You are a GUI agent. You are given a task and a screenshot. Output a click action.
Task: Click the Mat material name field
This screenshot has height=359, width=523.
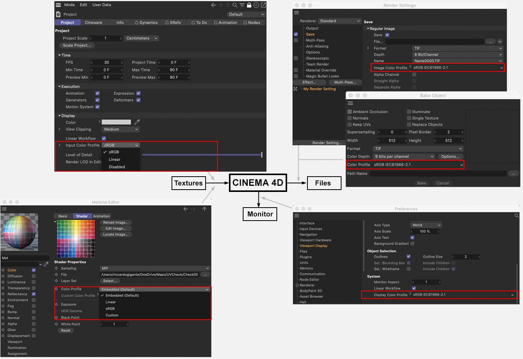tap(25, 258)
